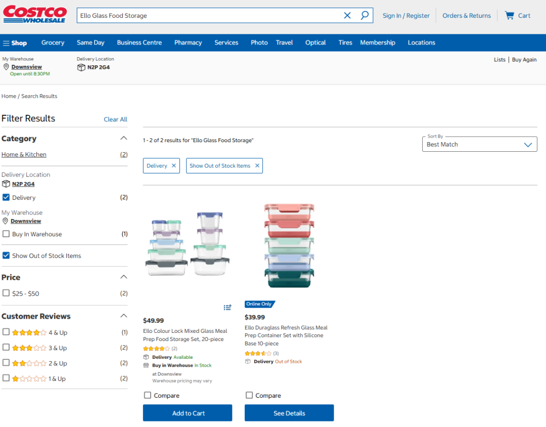The image size is (546, 427).
Task: Open the shopping cart icon
Action: click(x=510, y=16)
